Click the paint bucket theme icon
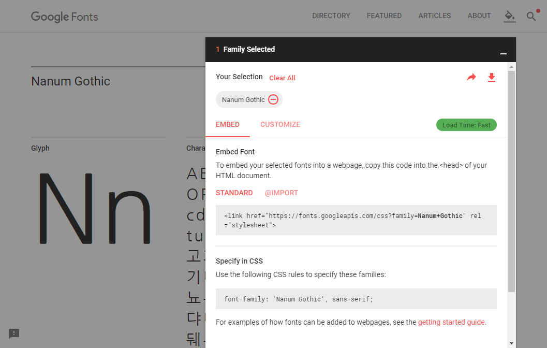 coord(510,16)
